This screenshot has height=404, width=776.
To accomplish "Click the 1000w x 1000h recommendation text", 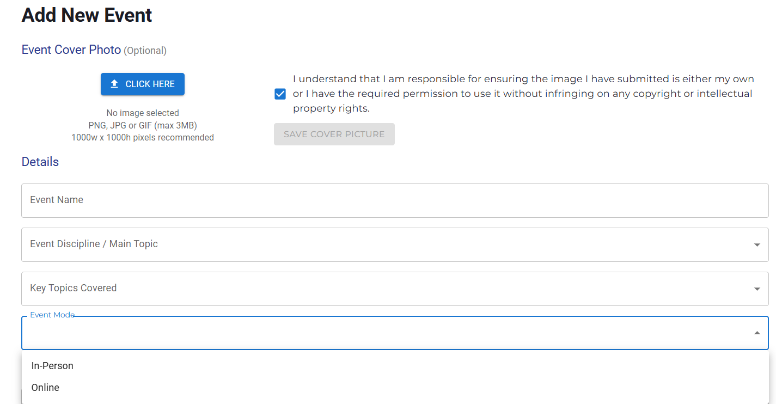I will pos(143,138).
